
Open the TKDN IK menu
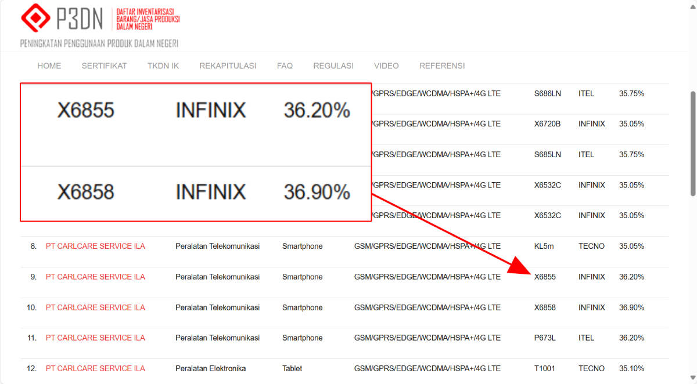pos(163,66)
